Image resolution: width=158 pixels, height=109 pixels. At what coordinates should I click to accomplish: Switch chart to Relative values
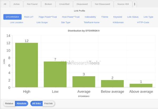[9, 103]
